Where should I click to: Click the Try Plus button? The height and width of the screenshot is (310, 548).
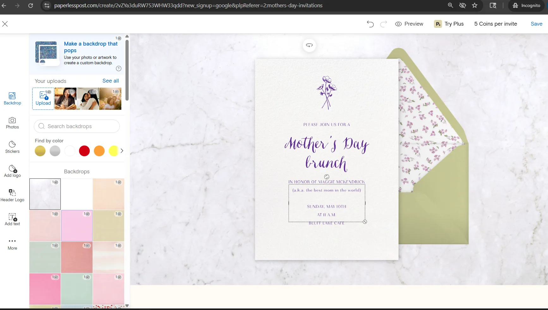click(x=449, y=24)
